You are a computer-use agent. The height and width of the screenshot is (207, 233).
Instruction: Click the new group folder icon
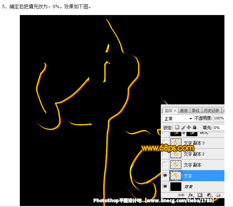click(x=218, y=195)
